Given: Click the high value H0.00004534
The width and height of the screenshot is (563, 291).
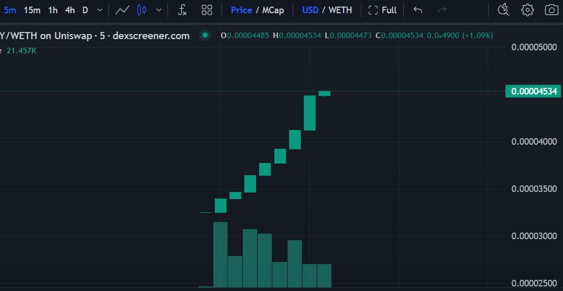Looking at the screenshot, I should pos(297,36).
